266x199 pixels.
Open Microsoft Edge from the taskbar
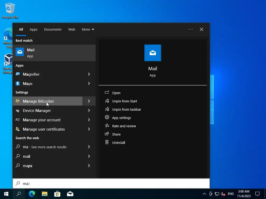pyautogui.click(x=32, y=194)
